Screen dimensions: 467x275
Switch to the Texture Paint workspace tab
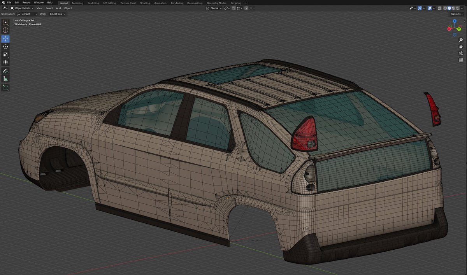coord(128,3)
